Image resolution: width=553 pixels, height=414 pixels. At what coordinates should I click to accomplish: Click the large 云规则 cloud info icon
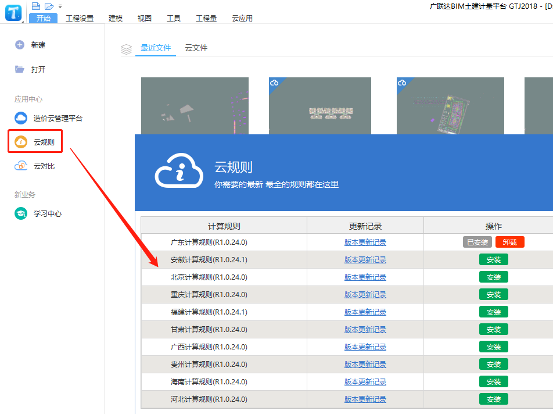pos(179,170)
